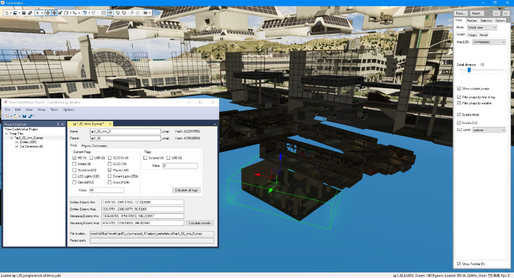Viewport: 514px width, 278px height.
Task: Click the Calculate extents button
Action: tap(200, 223)
